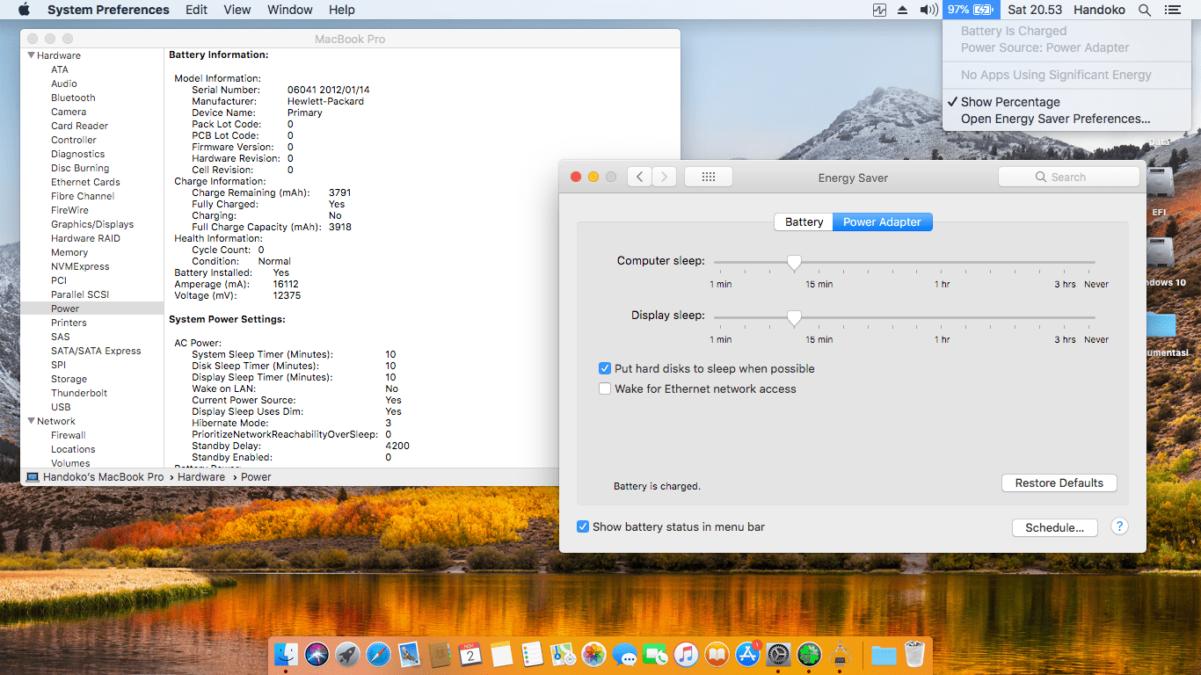Collapse the Hardware tree section

point(31,55)
